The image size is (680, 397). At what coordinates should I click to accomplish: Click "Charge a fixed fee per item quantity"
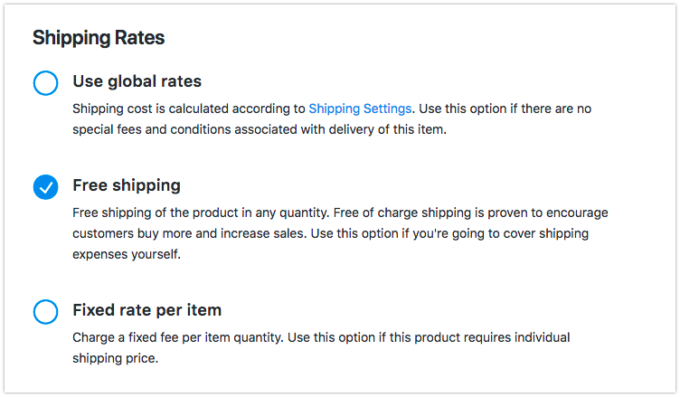pos(193,337)
